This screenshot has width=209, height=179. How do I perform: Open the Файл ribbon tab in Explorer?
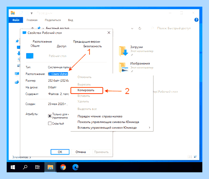point(16,20)
